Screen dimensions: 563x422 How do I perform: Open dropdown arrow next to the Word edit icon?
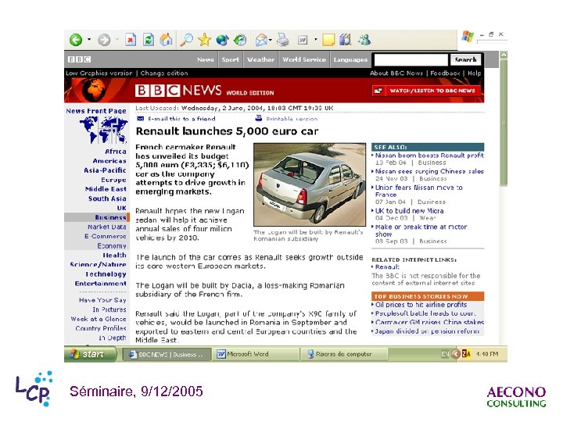point(316,40)
